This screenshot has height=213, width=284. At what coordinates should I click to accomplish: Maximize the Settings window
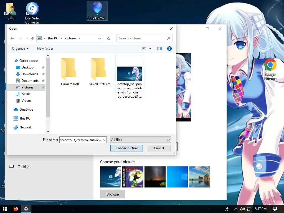207,29
